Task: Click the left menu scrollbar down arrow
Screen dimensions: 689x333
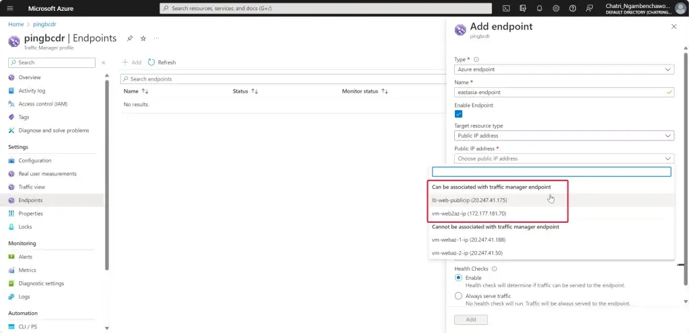Action: [x=106, y=328]
